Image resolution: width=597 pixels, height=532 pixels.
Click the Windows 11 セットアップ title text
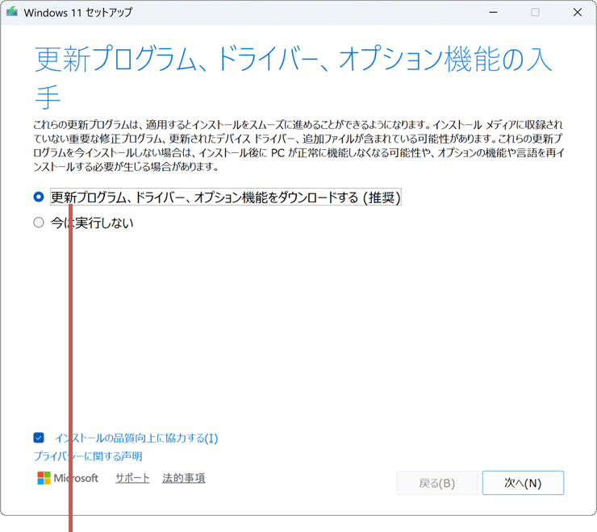pos(77,13)
